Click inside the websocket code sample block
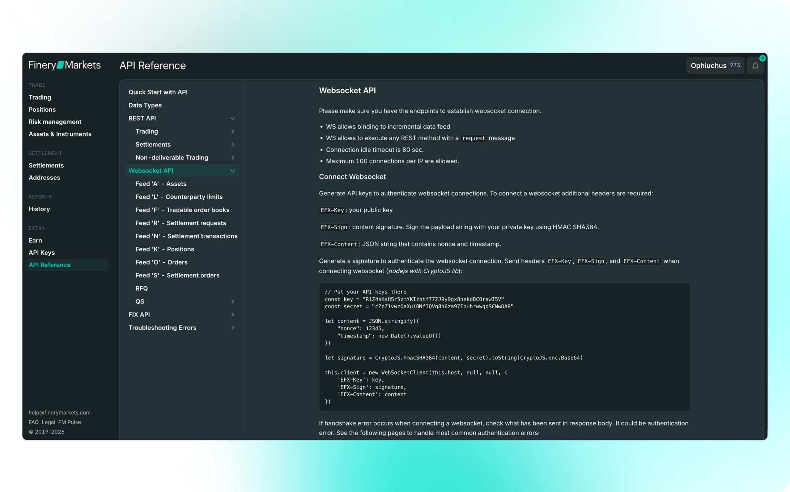 (x=504, y=347)
